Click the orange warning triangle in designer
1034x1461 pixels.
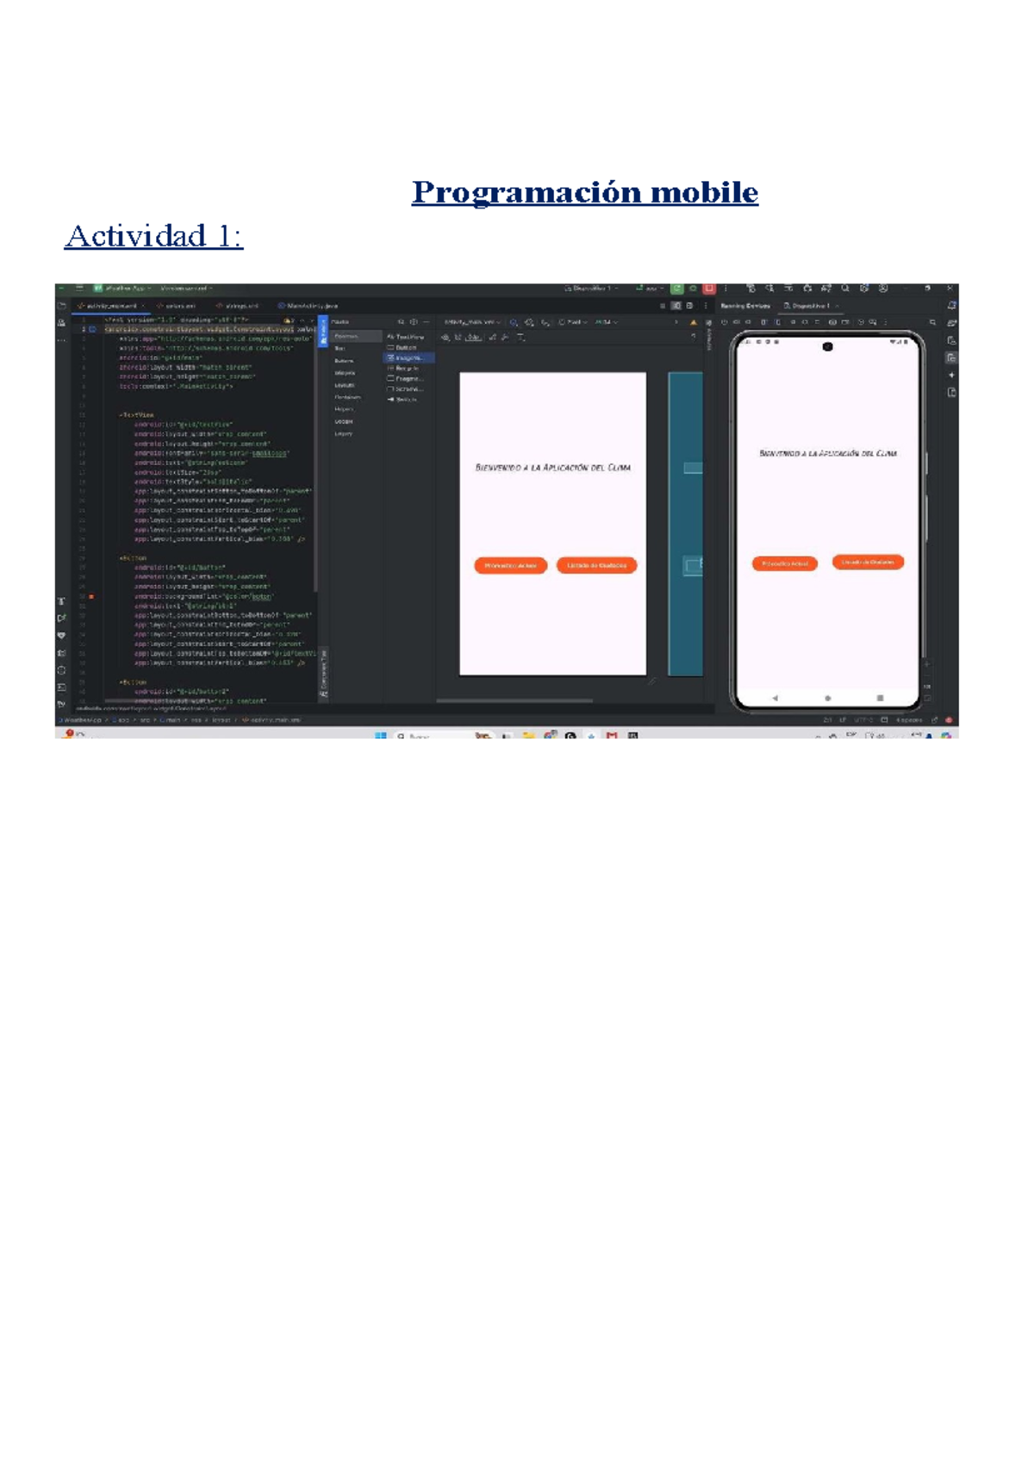coord(693,322)
